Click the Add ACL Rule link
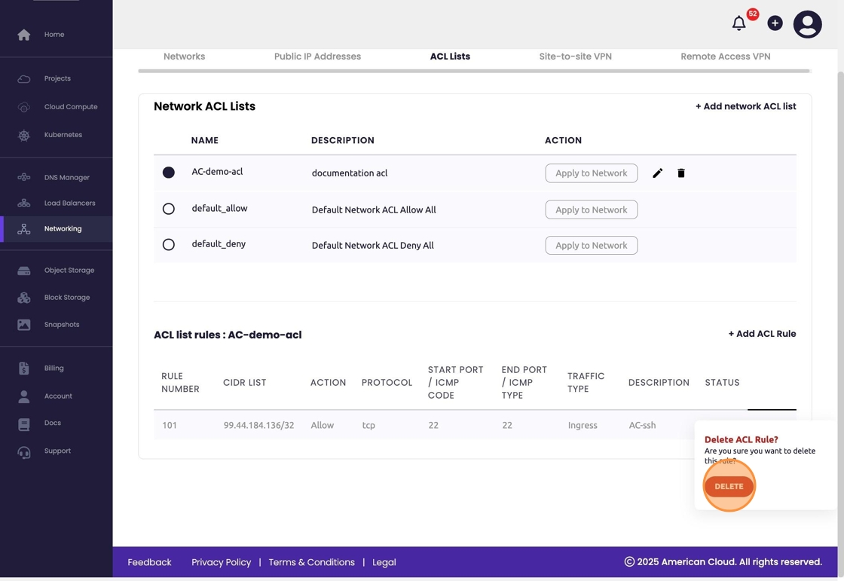 point(762,334)
